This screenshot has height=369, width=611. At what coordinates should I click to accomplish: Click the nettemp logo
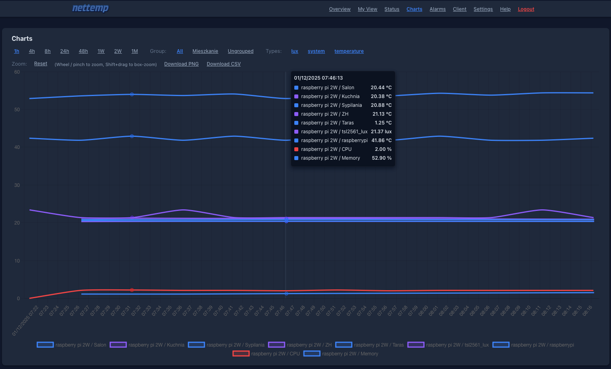click(x=90, y=8)
